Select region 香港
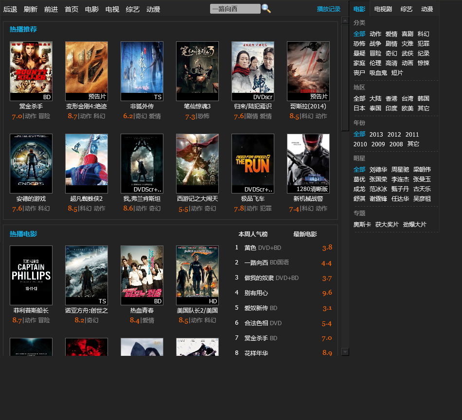The height and width of the screenshot is (420, 462). [391, 98]
